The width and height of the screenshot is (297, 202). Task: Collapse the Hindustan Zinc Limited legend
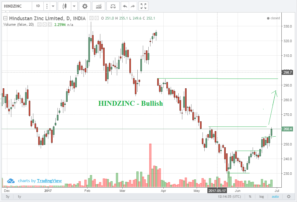pyautogui.click(x=5, y=18)
